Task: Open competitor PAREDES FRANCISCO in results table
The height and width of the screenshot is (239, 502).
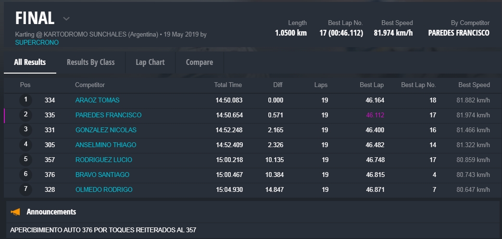Action: 108,115
